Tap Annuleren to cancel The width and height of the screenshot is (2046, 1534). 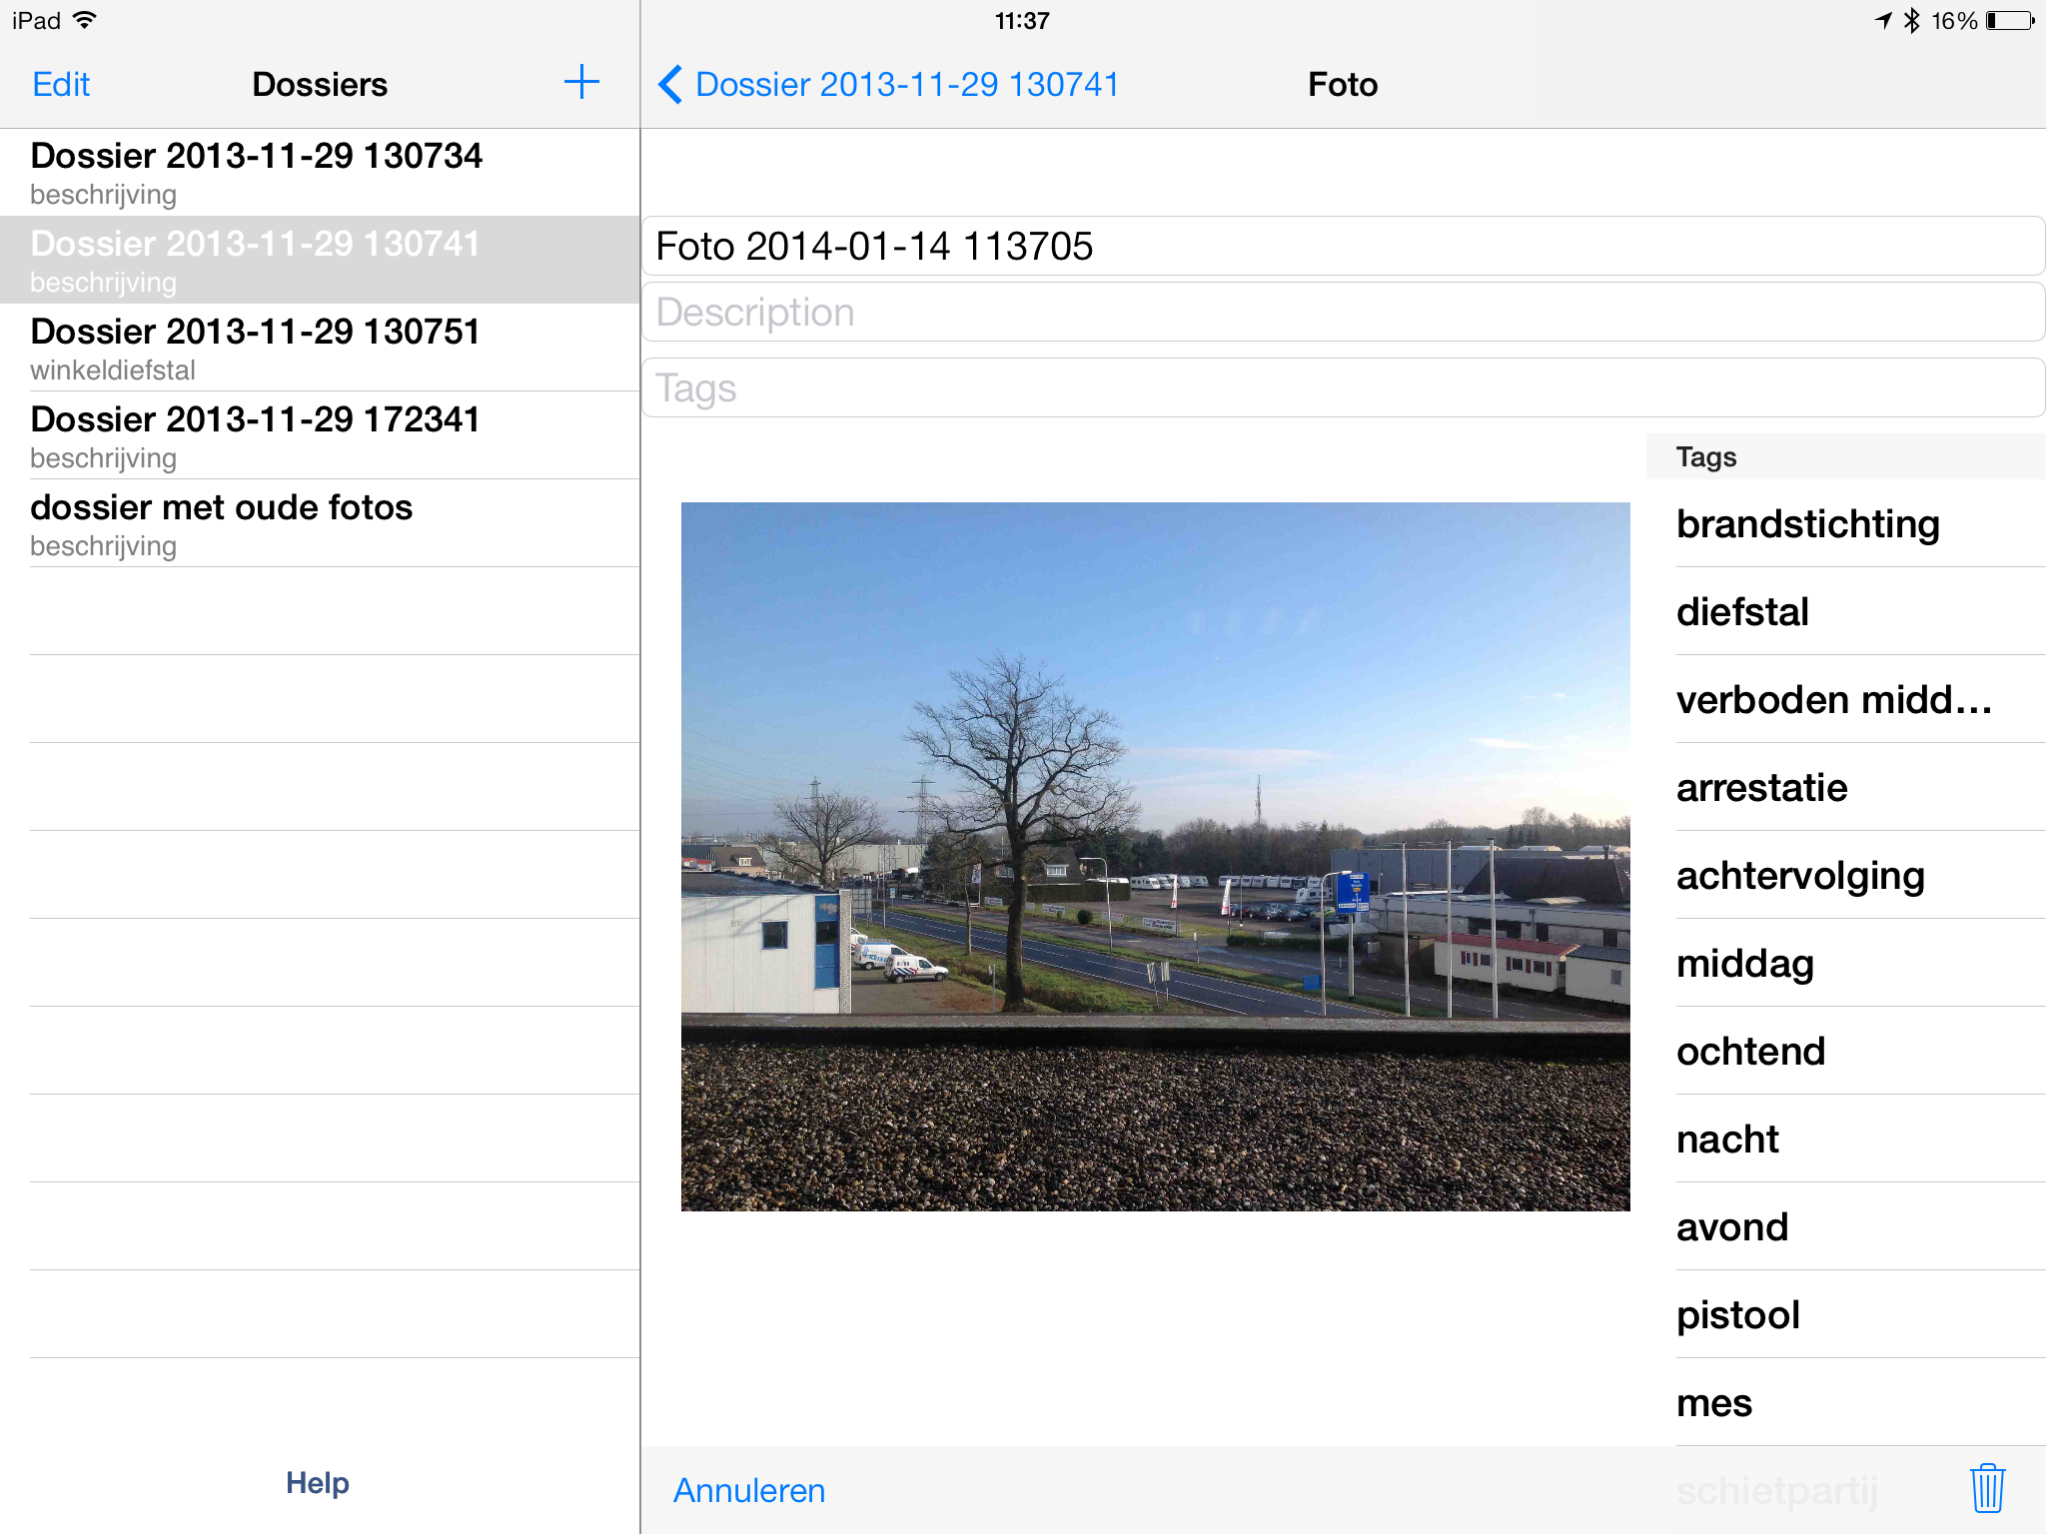[x=749, y=1490]
